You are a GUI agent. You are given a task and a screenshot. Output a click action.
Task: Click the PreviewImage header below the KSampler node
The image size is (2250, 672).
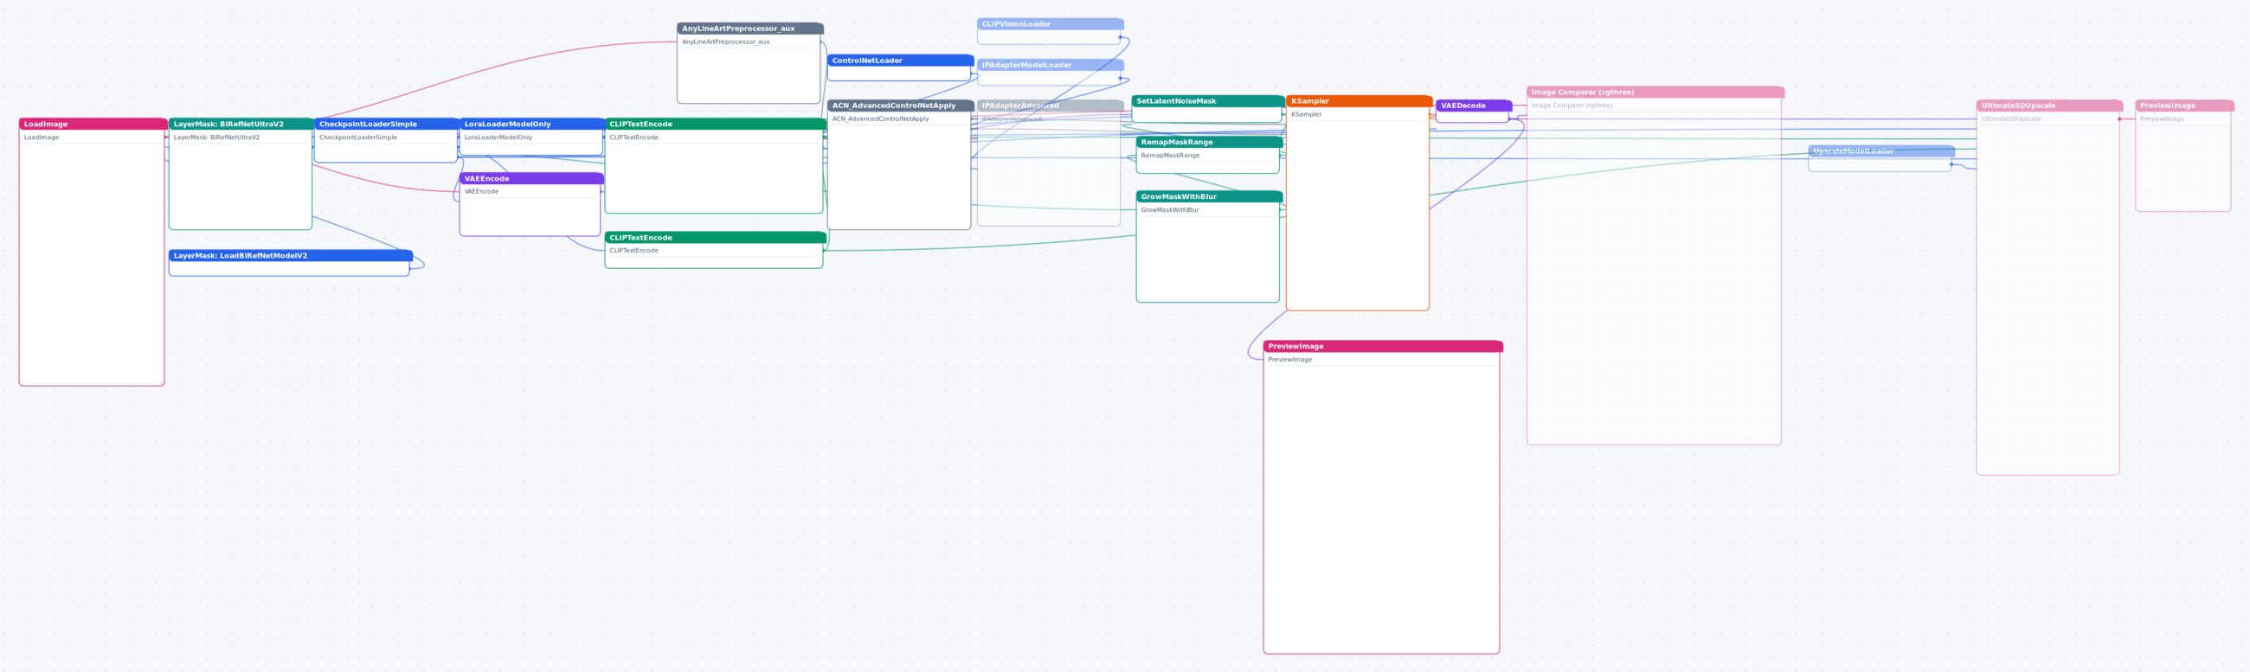(1383, 347)
